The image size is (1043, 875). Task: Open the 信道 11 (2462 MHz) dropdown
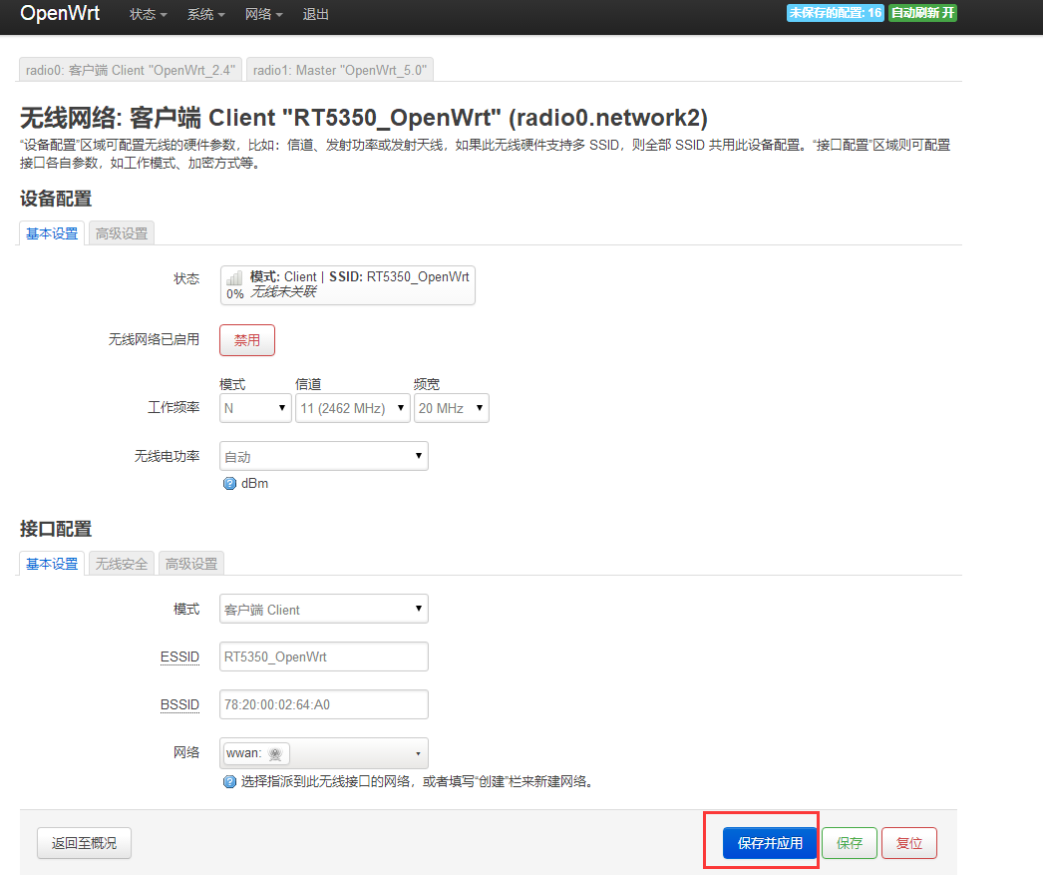coord(353,408)
